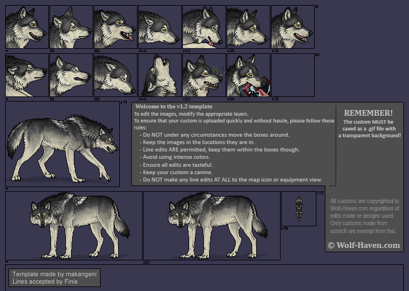Image resolution: width=409 pixels, height=291 pixels.
Task: Click 'Template made by makangeni' text
Action: [55, 274]
